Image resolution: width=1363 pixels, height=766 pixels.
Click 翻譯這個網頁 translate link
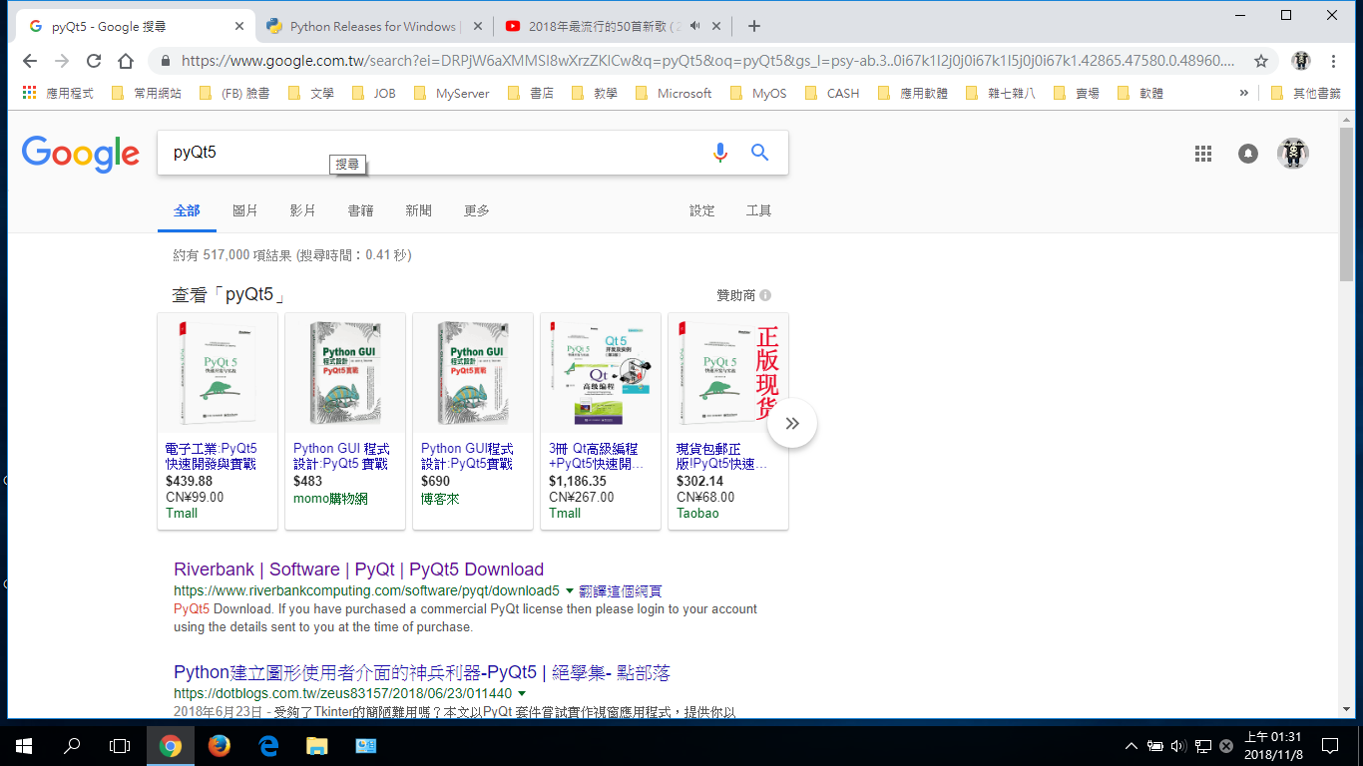pos(620,591)
